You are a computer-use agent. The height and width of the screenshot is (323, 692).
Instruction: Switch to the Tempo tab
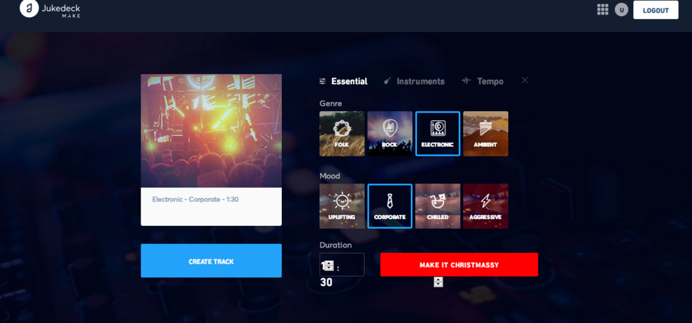[483, 81]
